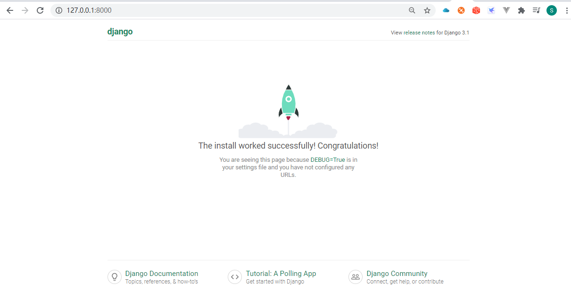Click the address bar showing 127.0.0.1:8000

(x=243, y=10)
